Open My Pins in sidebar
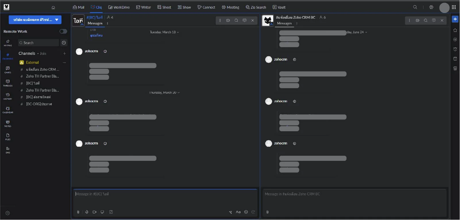This screenshot has height=220, width=460. coord(8,43)
